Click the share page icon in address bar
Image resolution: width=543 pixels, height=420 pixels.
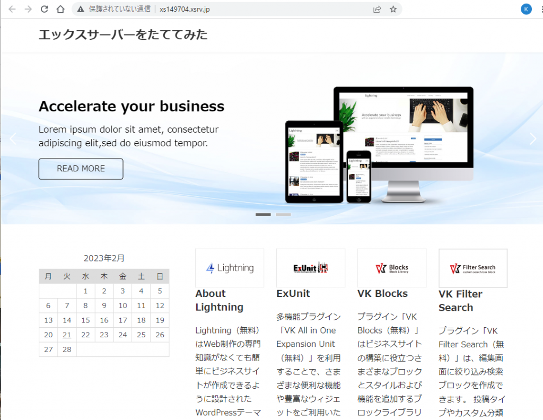pyautogui.click(x=377, y=9)
